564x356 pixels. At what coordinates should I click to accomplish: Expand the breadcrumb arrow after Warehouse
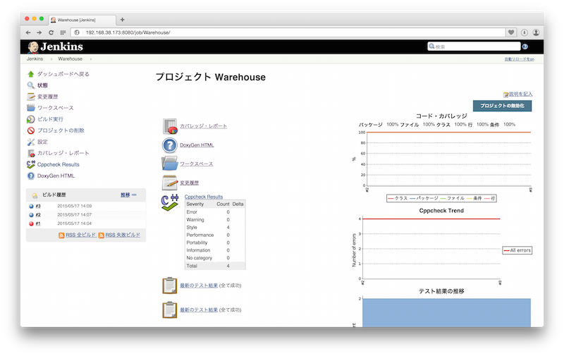pos(90,59)
